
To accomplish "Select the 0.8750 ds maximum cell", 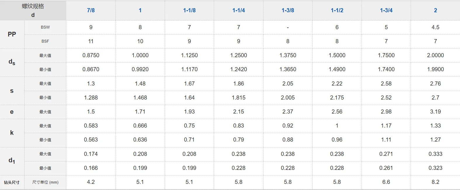I will tap(91, 55).
